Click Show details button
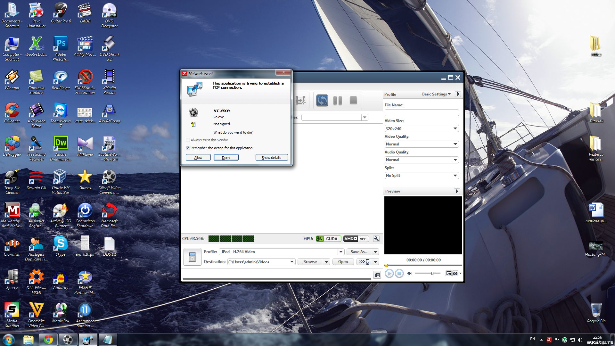 tap(271, 158)
